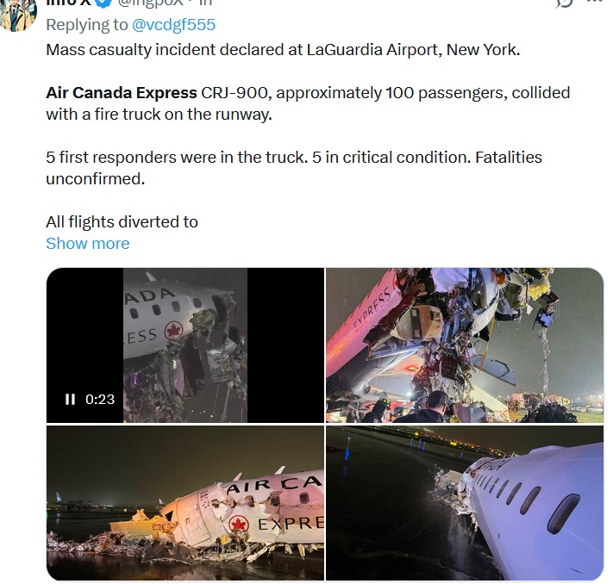Open the Grok icon at top right
The image size is (613, 584).
(565, 3)
